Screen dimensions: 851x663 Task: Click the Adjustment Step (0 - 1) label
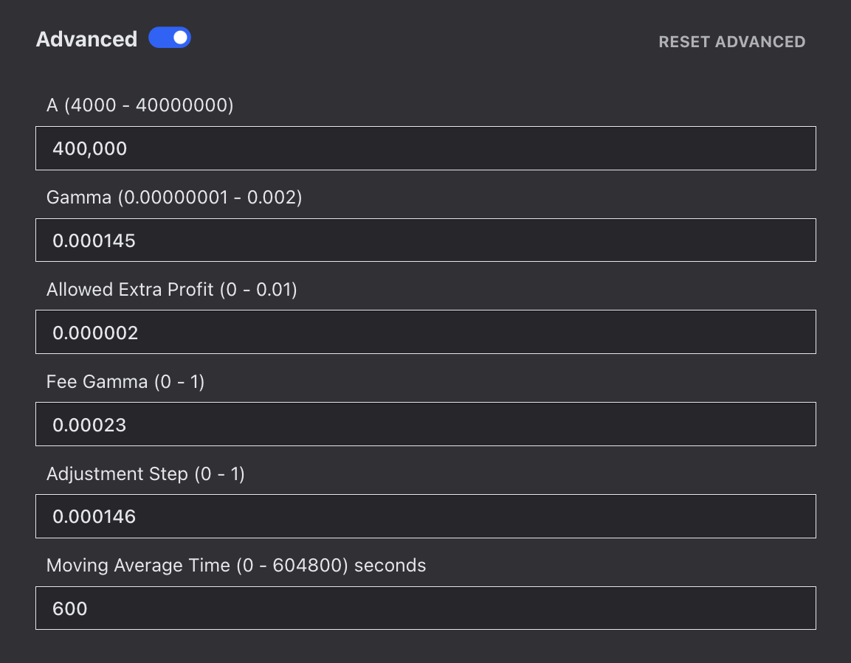(x=145, y=473)
